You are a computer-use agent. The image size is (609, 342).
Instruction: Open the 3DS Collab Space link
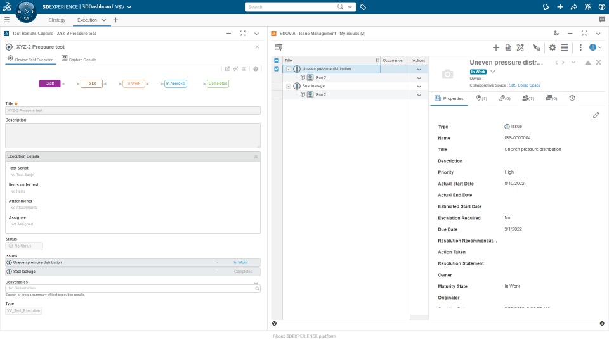pyautogui.click(x=525, y=85)
